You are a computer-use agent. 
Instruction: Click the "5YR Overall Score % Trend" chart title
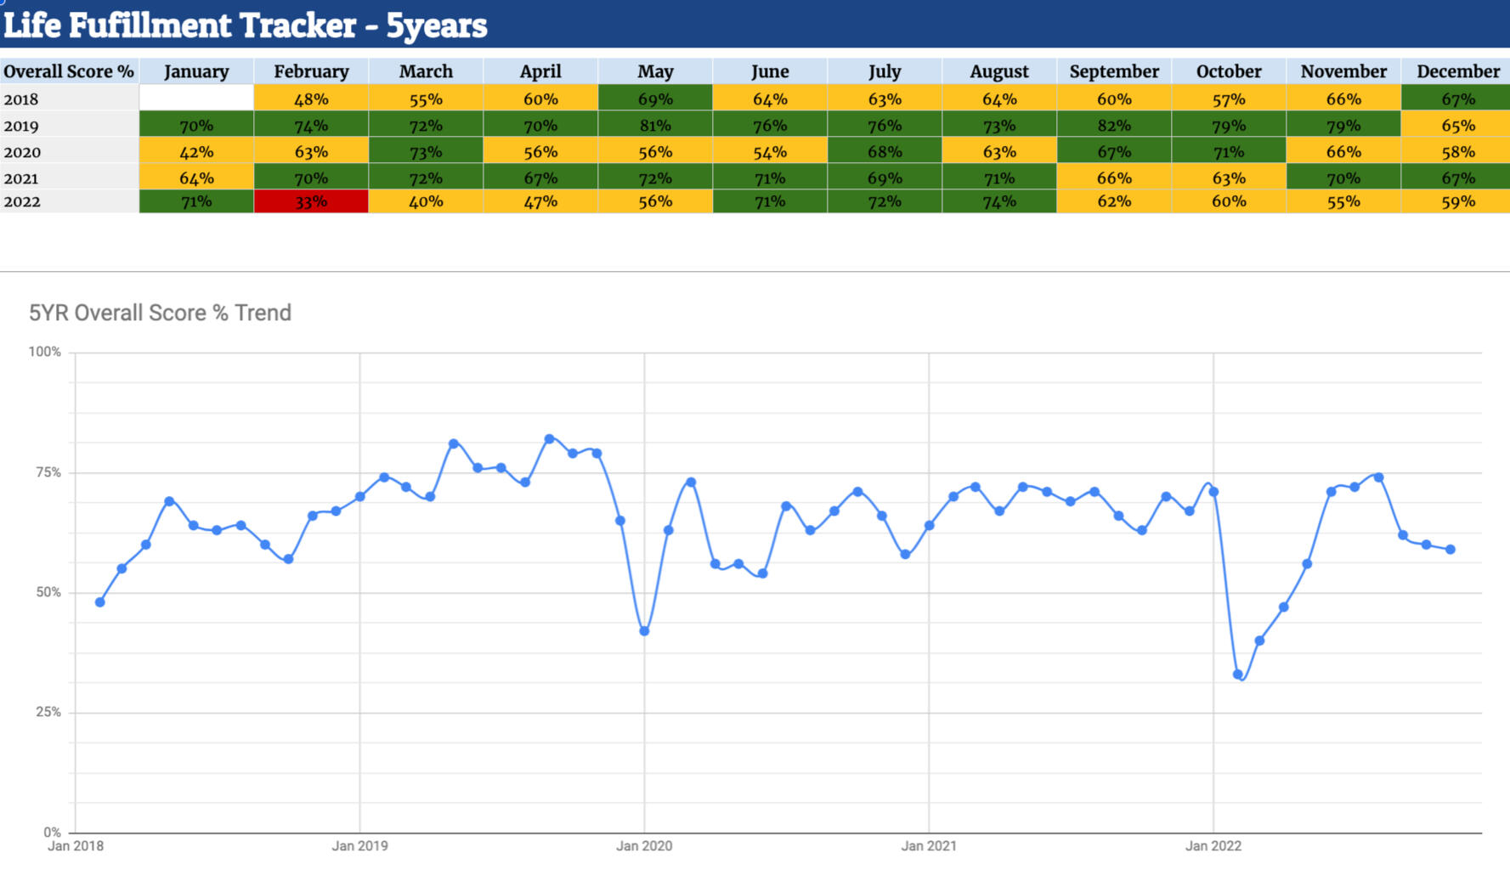160,313
